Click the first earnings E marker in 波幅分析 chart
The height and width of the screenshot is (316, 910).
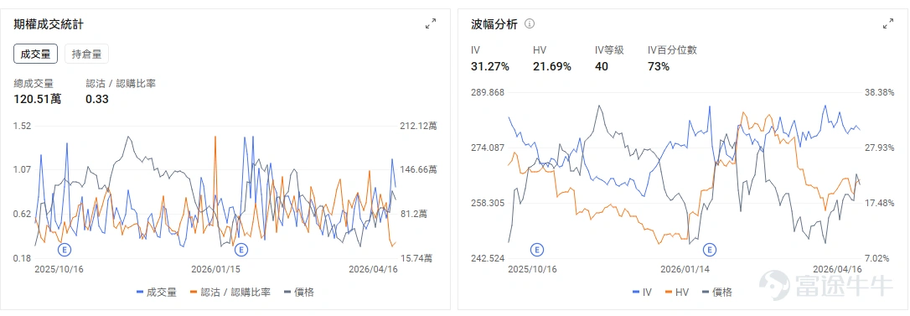(x=537, y=250)
